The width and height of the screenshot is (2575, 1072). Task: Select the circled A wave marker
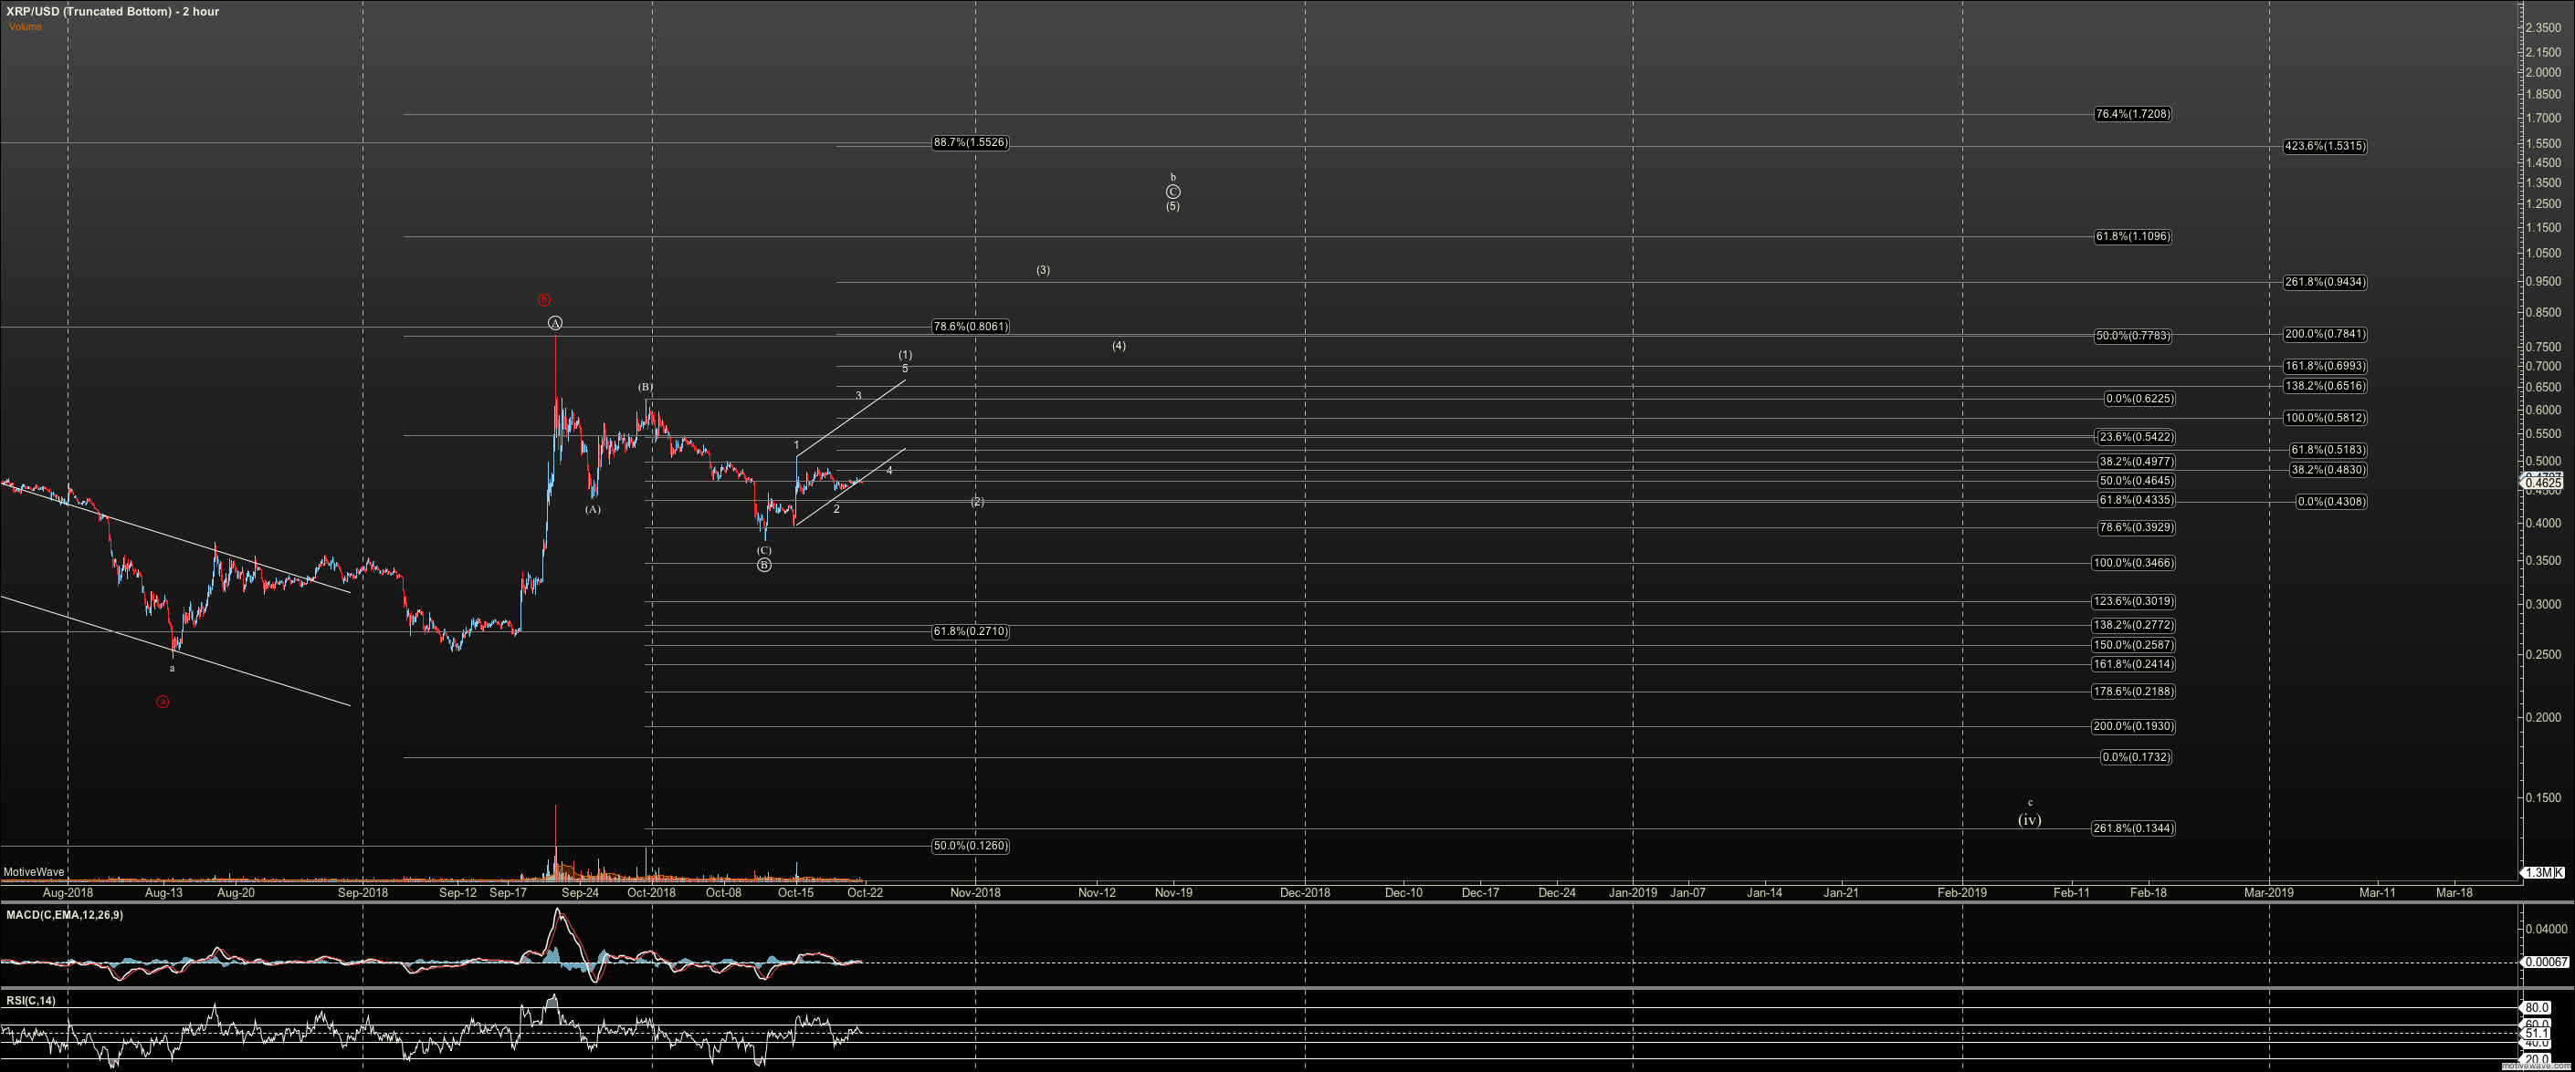coord(556,323)
